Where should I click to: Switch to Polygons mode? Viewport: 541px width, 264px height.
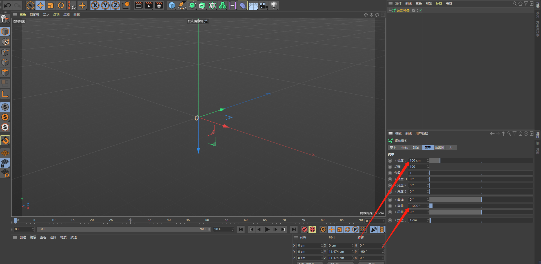coord(5,73)
